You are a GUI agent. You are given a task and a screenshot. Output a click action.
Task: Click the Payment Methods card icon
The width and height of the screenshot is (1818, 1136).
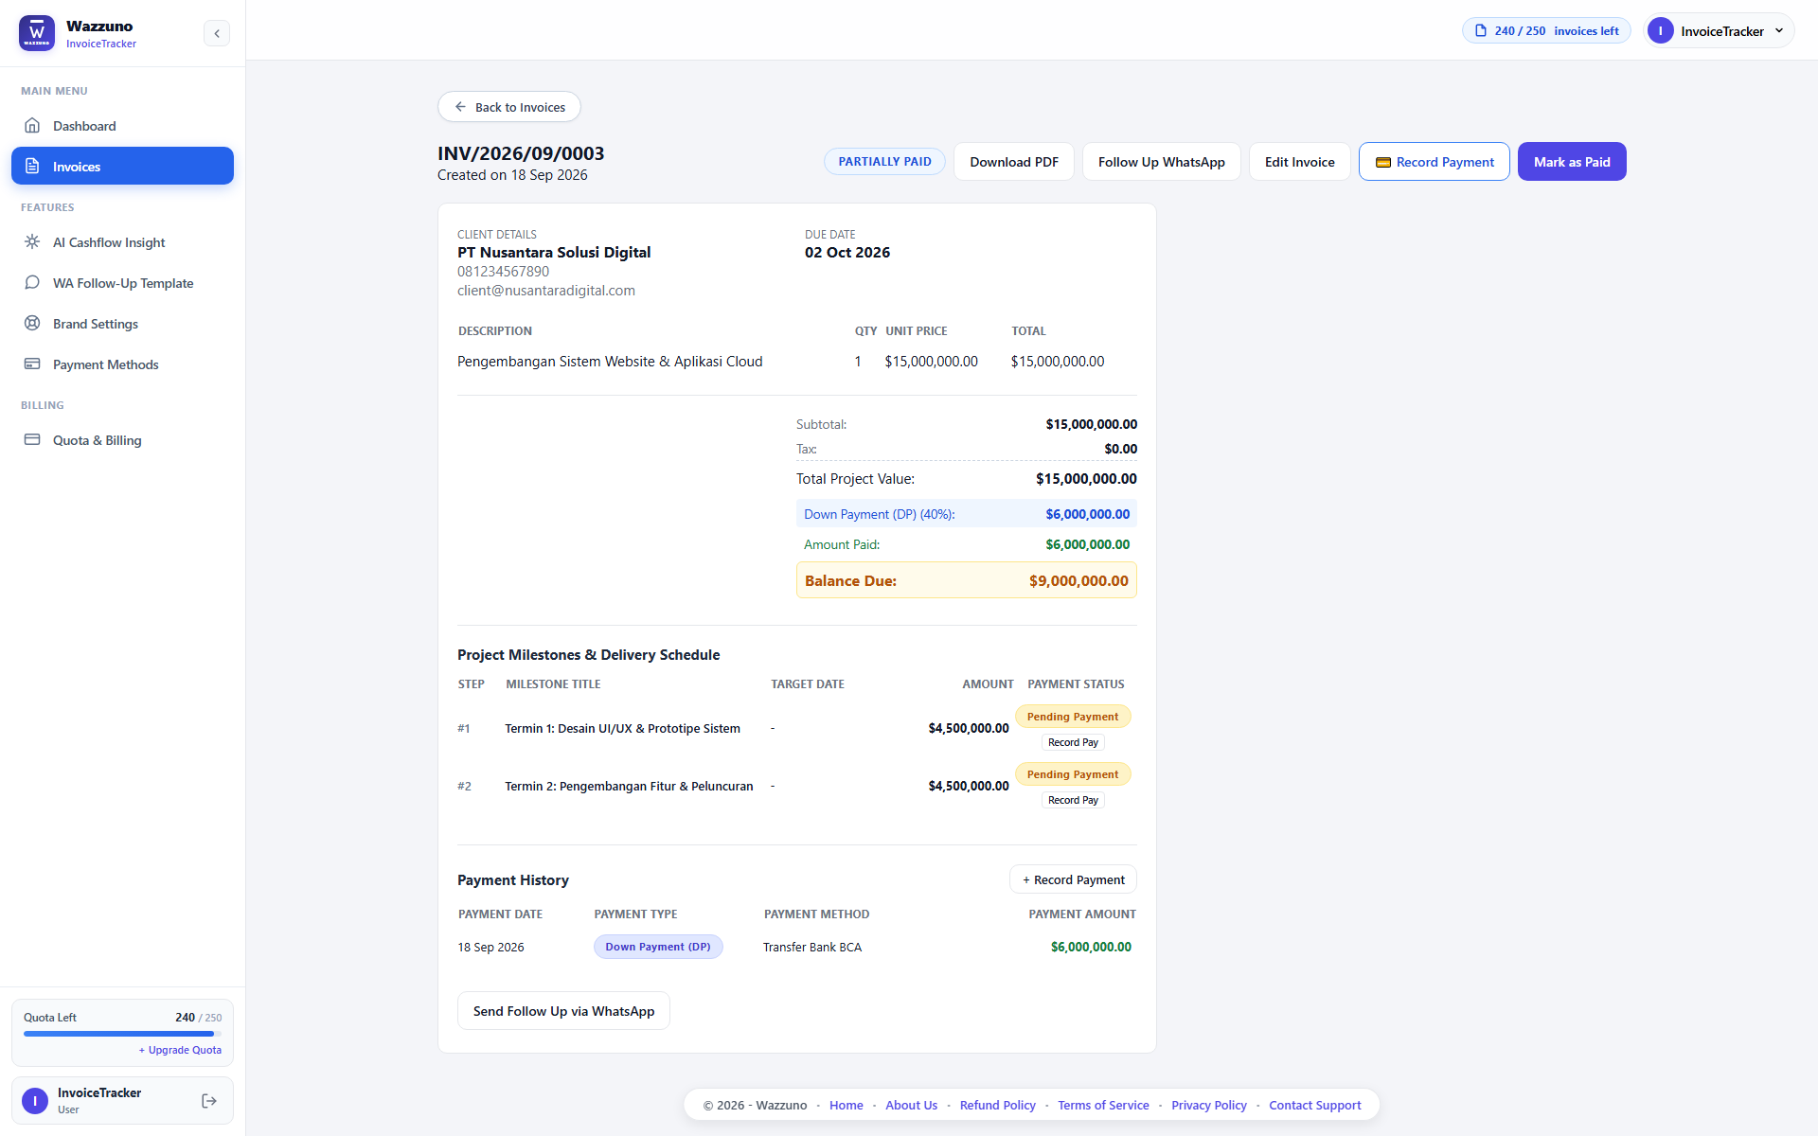pyautogui.click(x=32, y=364)
